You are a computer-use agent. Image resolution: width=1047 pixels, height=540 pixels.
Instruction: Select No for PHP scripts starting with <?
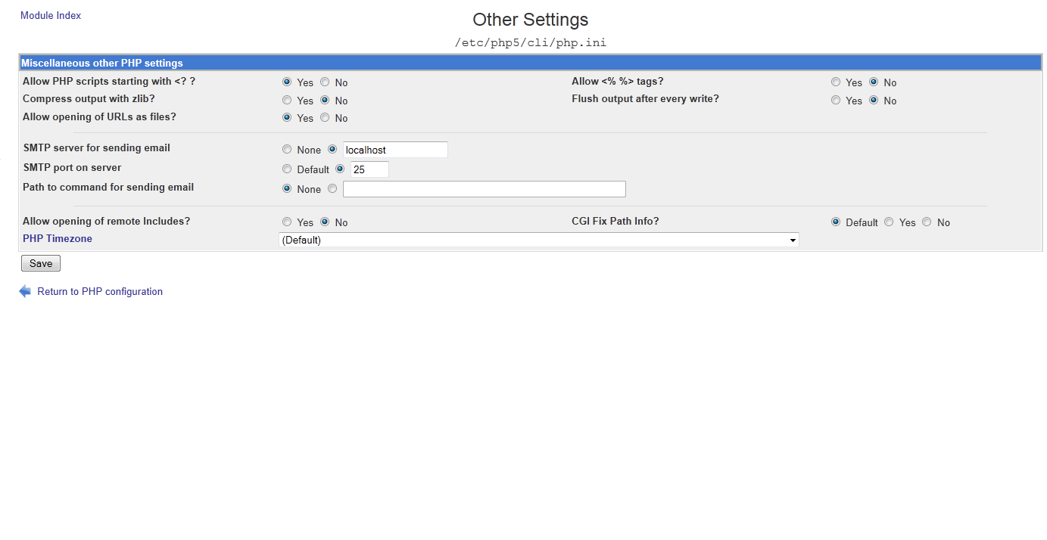click(x=325, y=82)
